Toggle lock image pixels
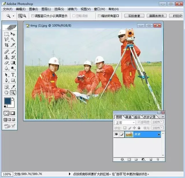This screenshot has height=178, width=185. (129, 128)
